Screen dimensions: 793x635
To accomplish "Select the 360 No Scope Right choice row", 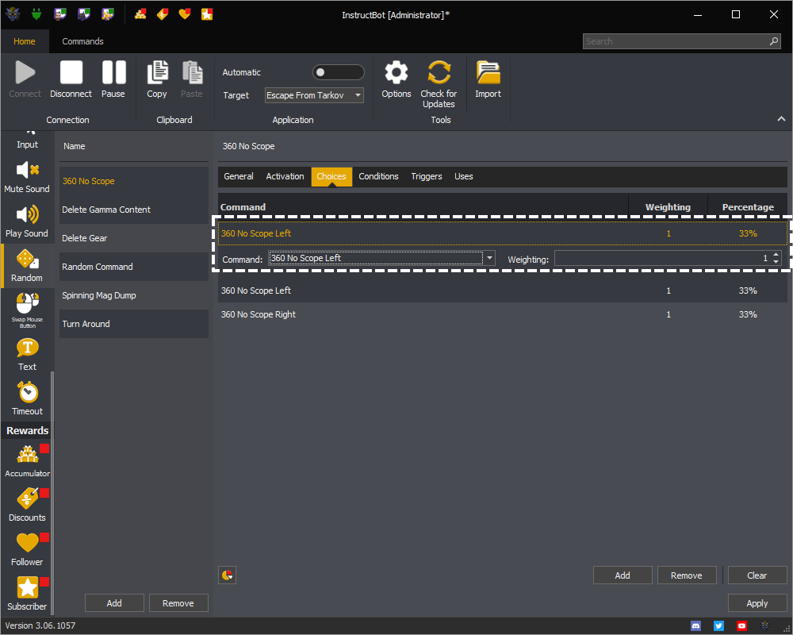I will click(503, 314).
